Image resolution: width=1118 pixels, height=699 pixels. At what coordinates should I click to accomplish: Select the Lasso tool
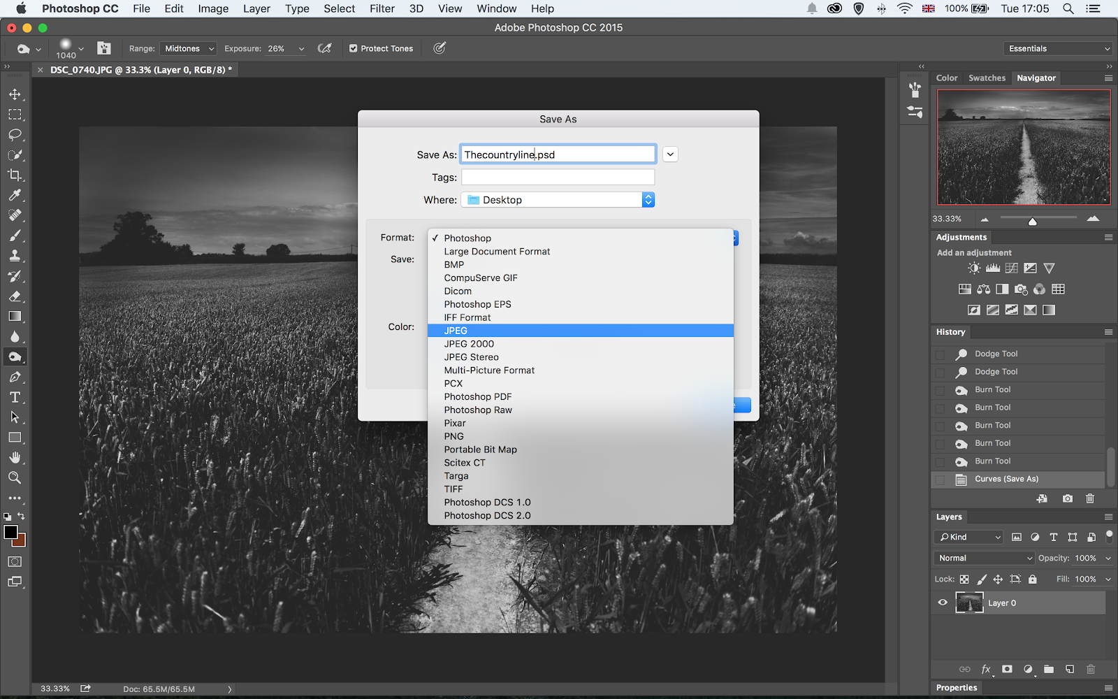(x=15, y=135)
